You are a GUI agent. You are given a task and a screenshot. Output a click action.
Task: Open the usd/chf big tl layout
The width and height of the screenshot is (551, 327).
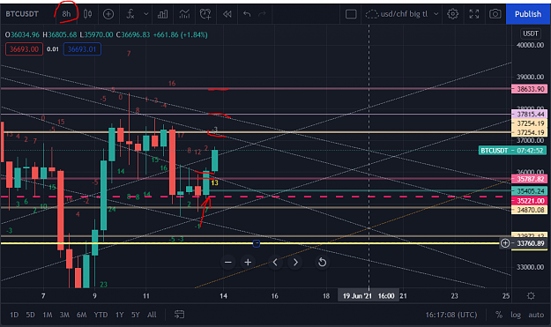[x=397, y=14]
